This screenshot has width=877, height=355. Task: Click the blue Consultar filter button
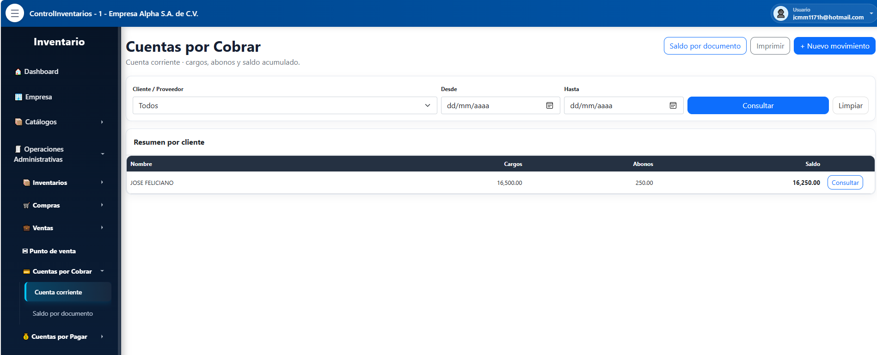click(x=758, y=105)
